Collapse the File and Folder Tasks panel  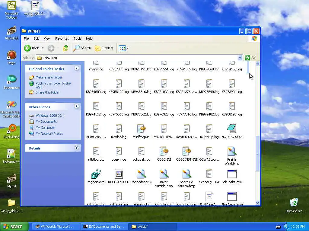[76, 68]
